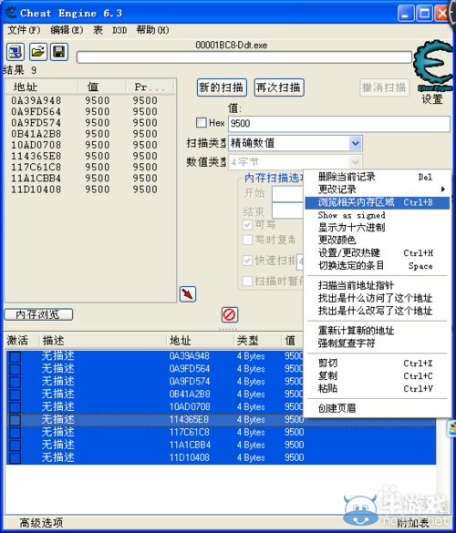Select scan result address 117C61C8
Image resolution: width=456 pixels, height=533 pixels.
point(36,168)
